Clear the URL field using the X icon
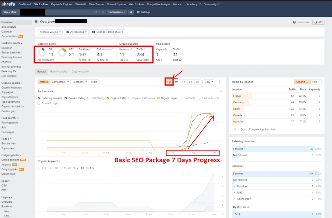 coord(102,12)
